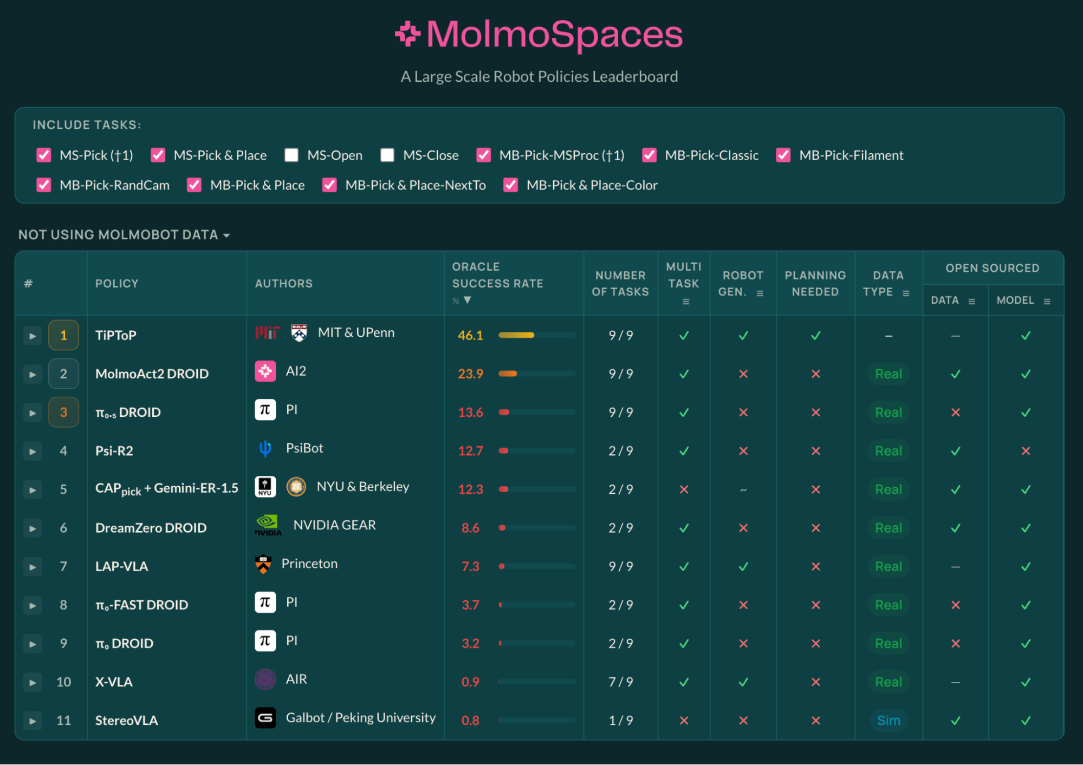
Task: Expand the MolmoAct2 DROID row
Action: pyautogui.click(x=33, y=374)
